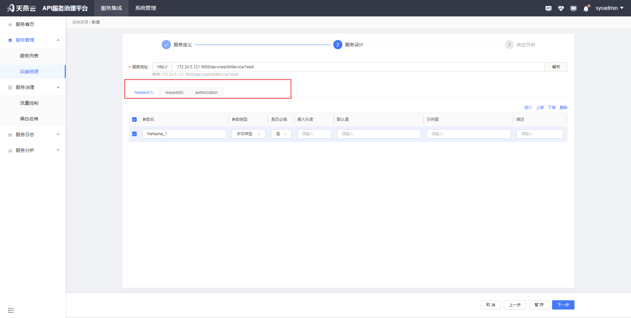Select 是 in the 是否必填 dropdown

pyautogui.click(x=281, y=134)
